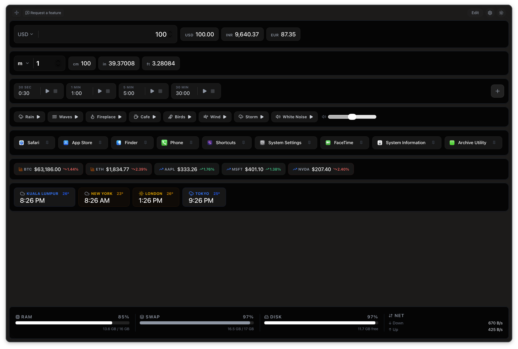The height and width of the screenshot is (349, 518).
Task: Pin the System Information shortcut
Action: pyautogui.click(x=433, y=143)
